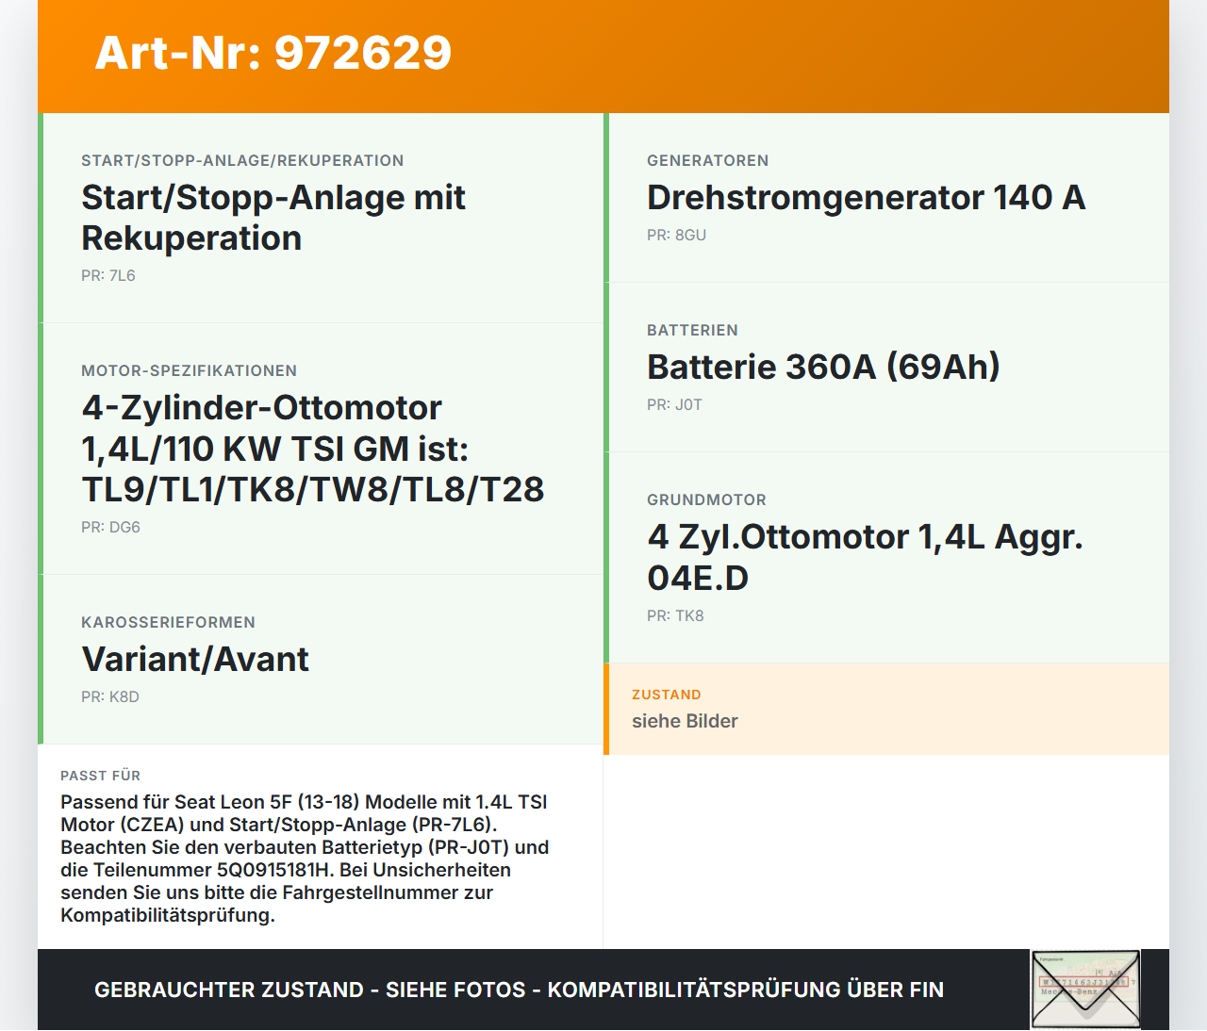Image resolution: width=1207 pixels, height=1031 pixels.
Task: Toggle the green accent bar beside Start/Stopp-Anlage
Action: [x=40, y=217]
